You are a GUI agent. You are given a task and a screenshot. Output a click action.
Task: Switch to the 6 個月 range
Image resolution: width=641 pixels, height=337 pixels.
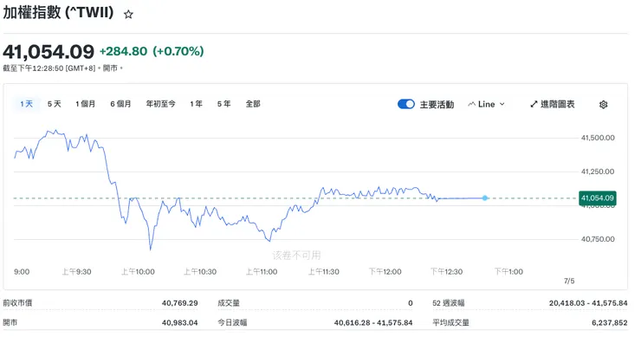(120, 104)
